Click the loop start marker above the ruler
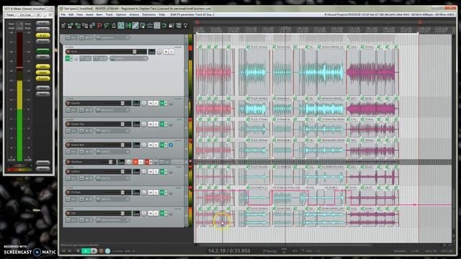The height and width of the screenshot is (259, 461). (197, 22)
